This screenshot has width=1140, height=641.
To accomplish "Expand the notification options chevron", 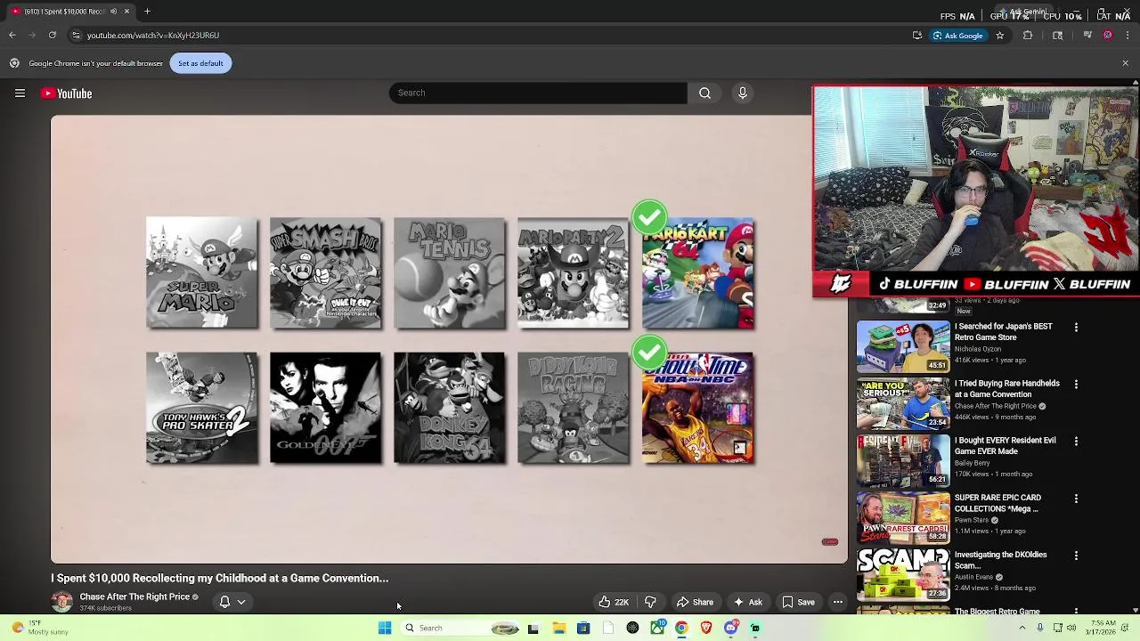I will pos(241,603).
